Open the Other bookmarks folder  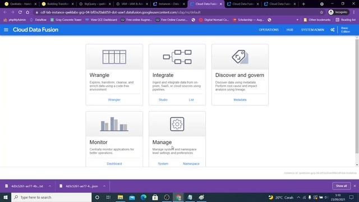point(317,20)
